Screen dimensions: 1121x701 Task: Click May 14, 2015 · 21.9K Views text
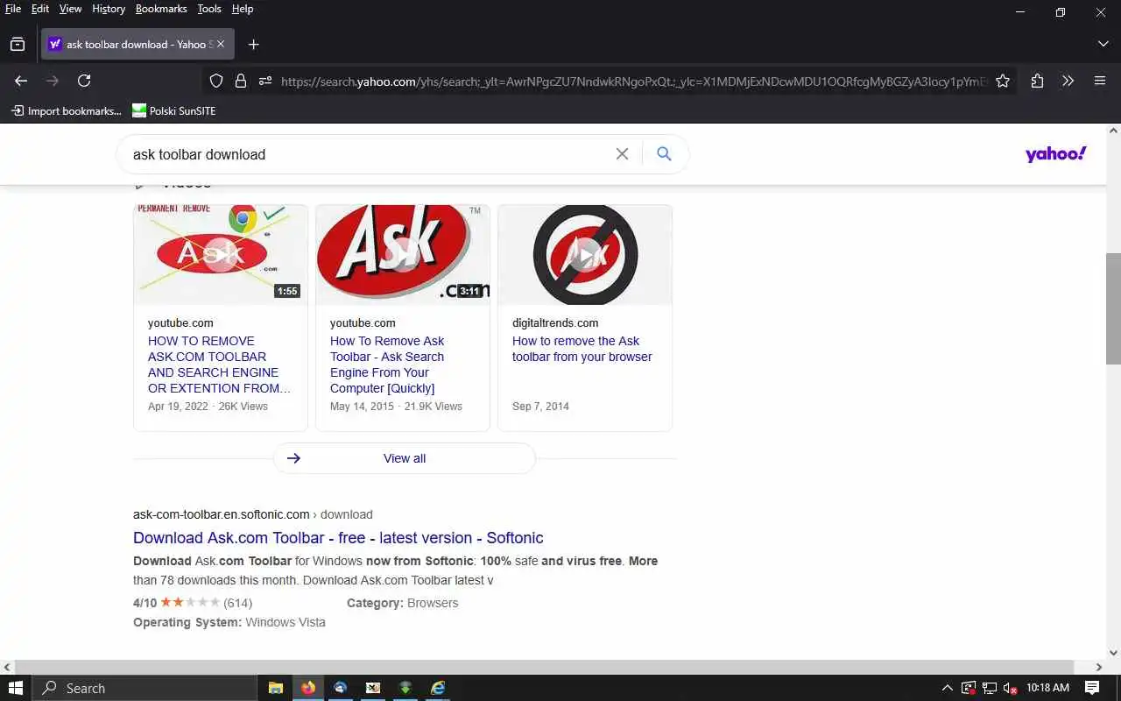pyautogui.click(x=396, y=407)
